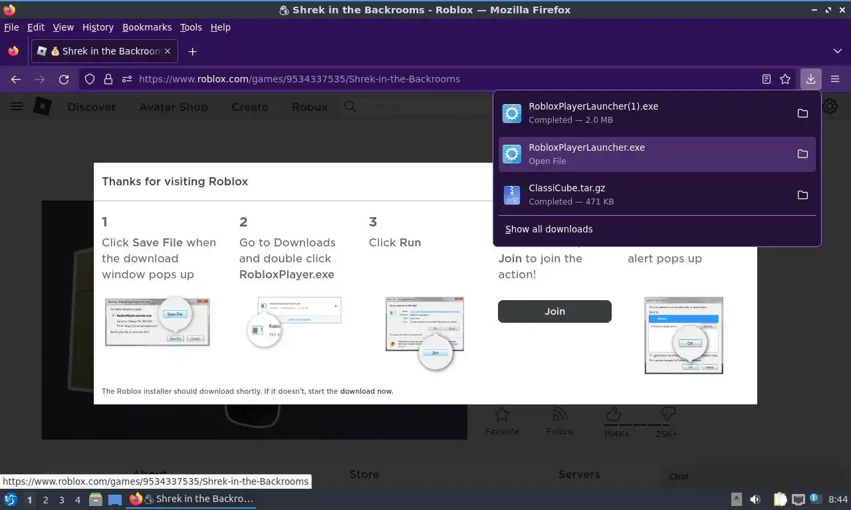This screenshot has height=510, width=851.
Task: Open the View menu
Action: [x=63, y=27]
